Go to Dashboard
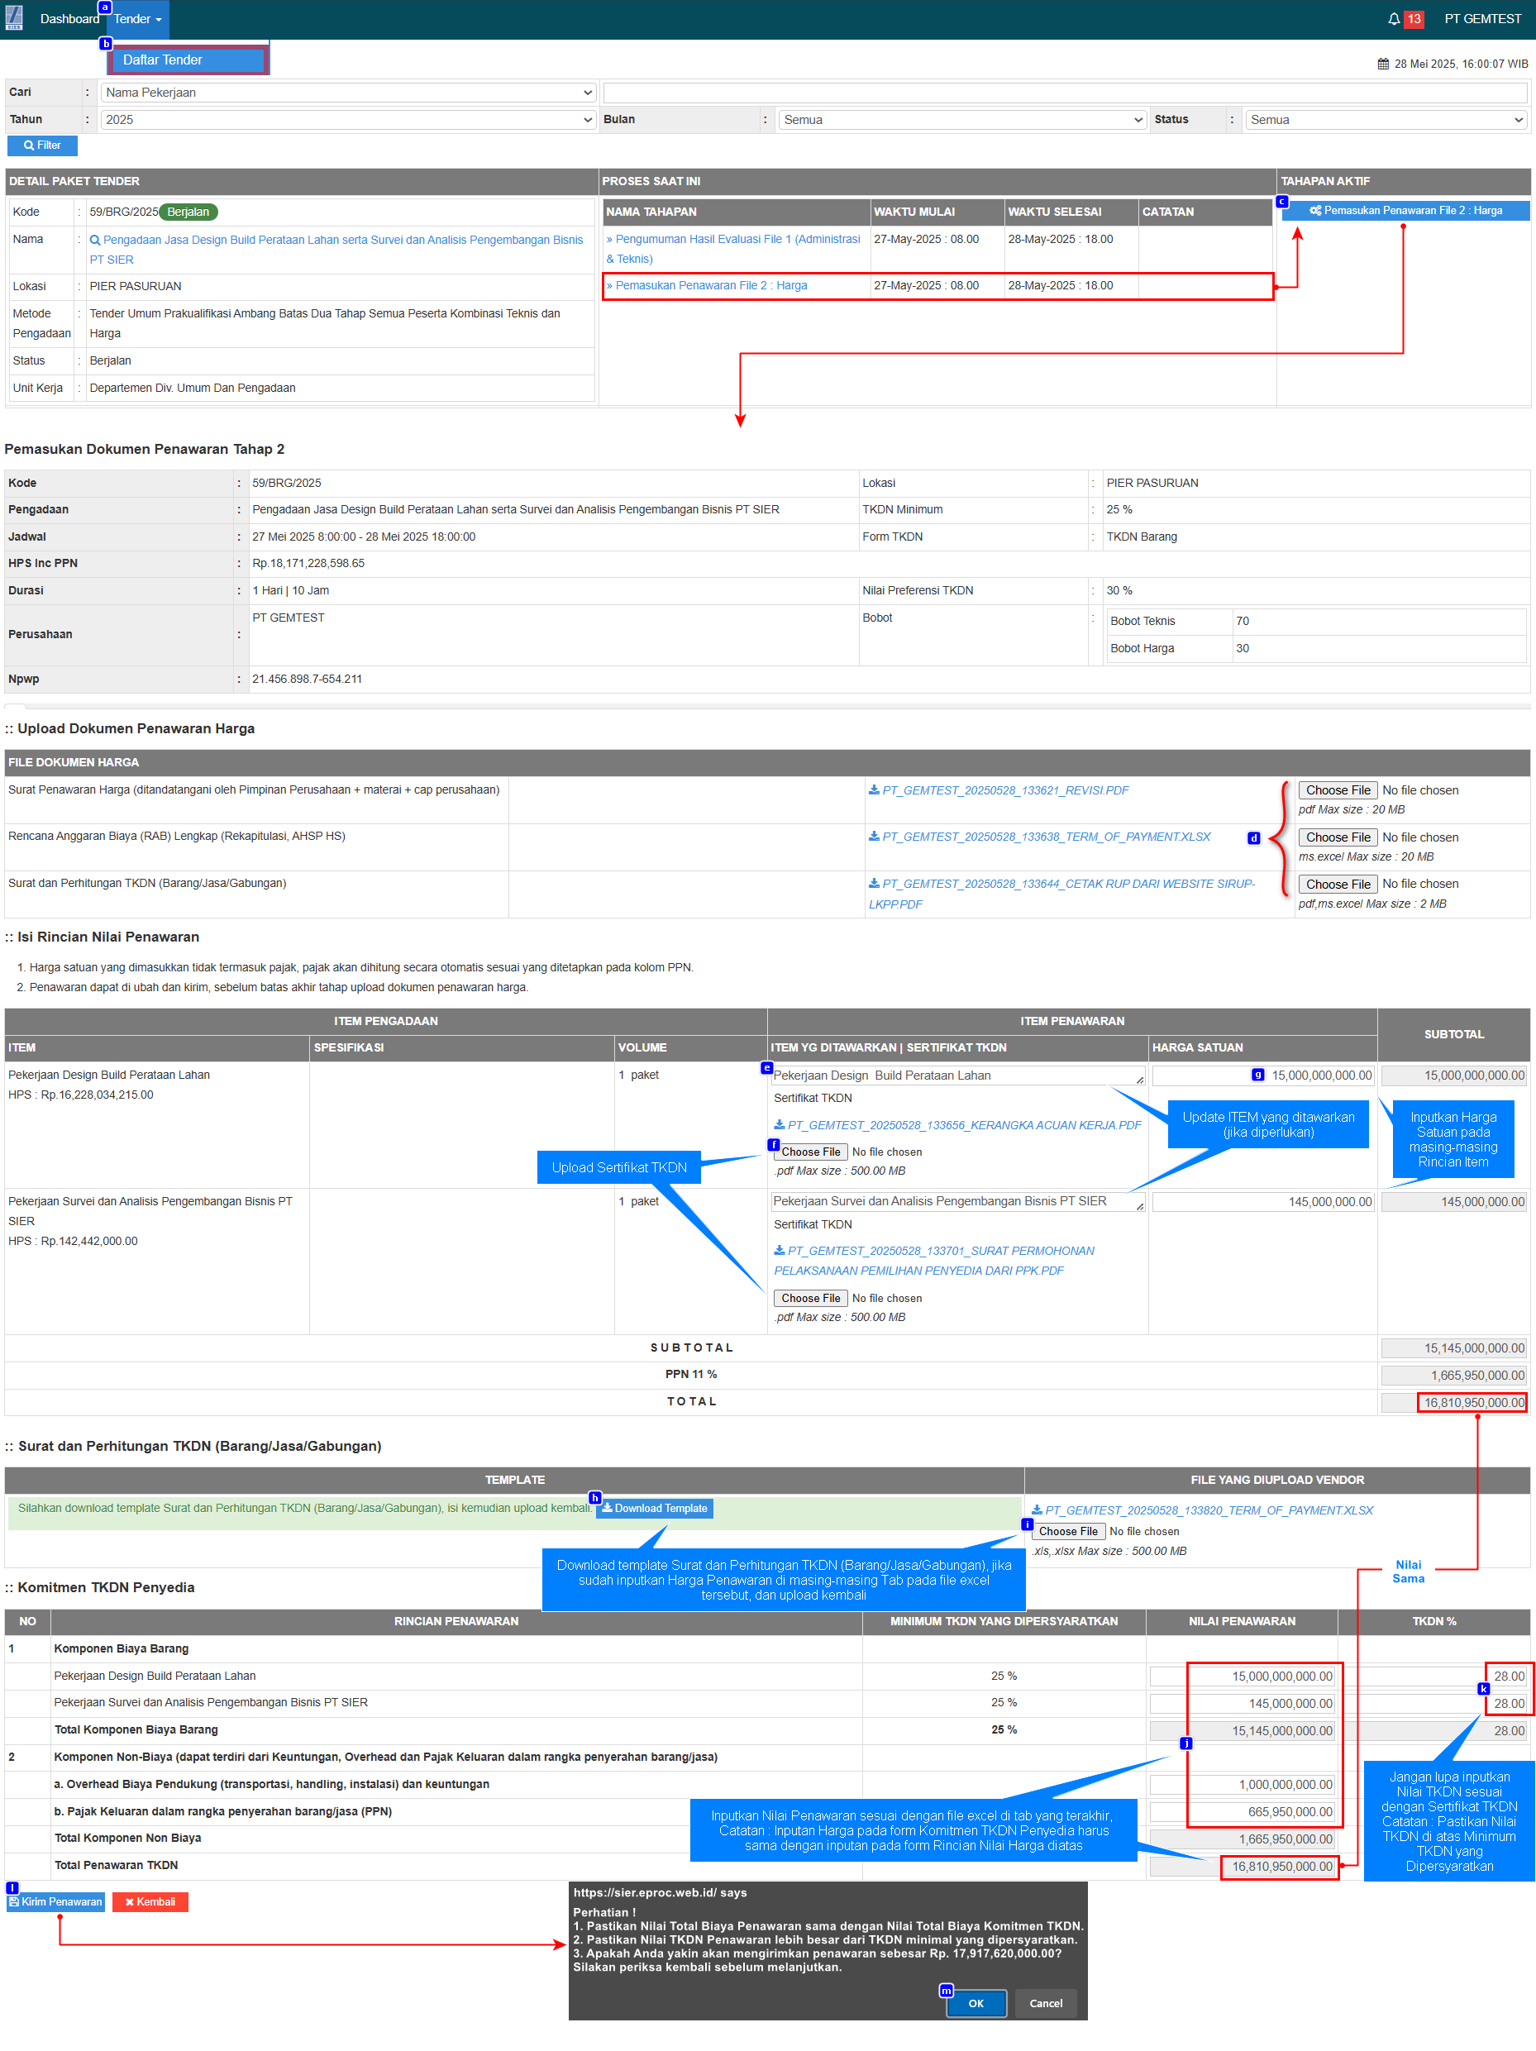1536x2051 pixels. [69, 18]
